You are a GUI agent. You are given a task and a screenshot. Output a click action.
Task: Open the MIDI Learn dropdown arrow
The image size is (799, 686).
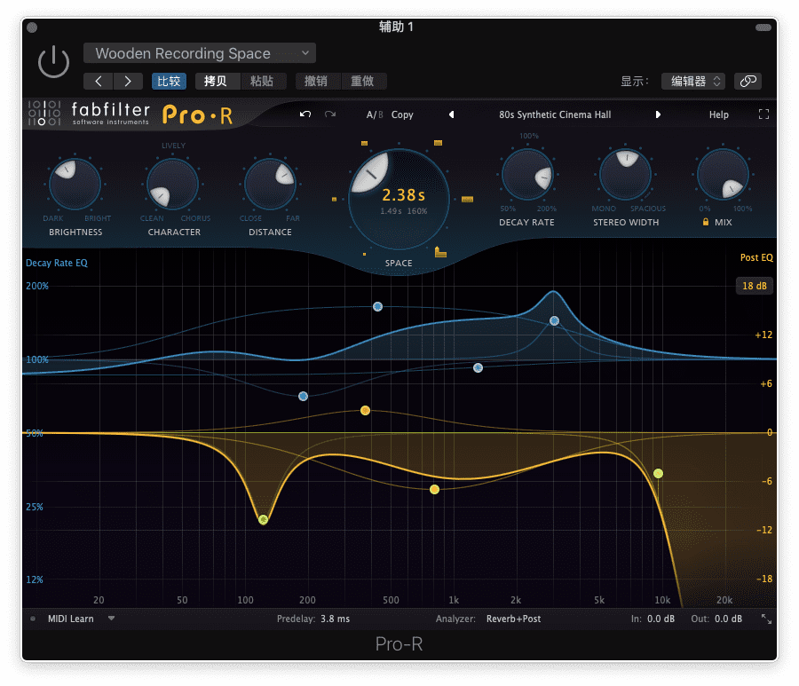tap(111, 619)
